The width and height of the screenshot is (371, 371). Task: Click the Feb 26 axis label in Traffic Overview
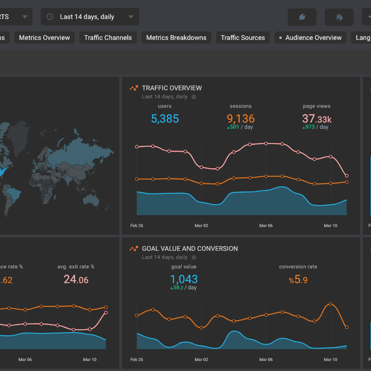(137, 226)
